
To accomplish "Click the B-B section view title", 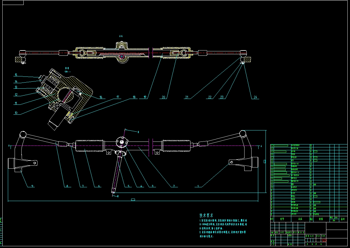I will click(x=67, y=68).
